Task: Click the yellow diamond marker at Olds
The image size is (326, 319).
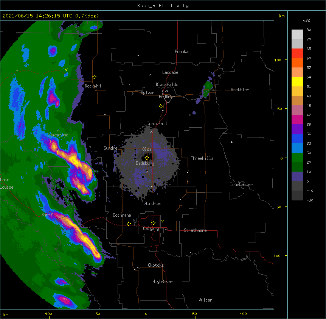Action: pyautogui.click(x=147, y=158)
